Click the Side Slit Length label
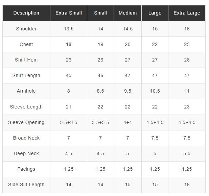Image resolution: width=209 pixels, height=196 pixels. pos(26,185)
